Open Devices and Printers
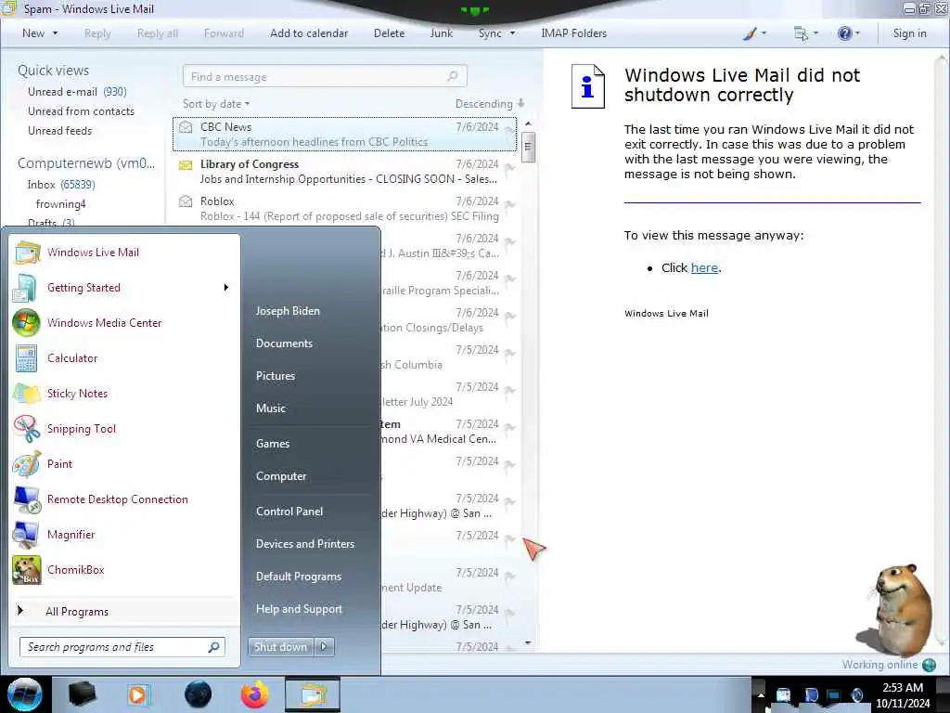 click(304, 544)
